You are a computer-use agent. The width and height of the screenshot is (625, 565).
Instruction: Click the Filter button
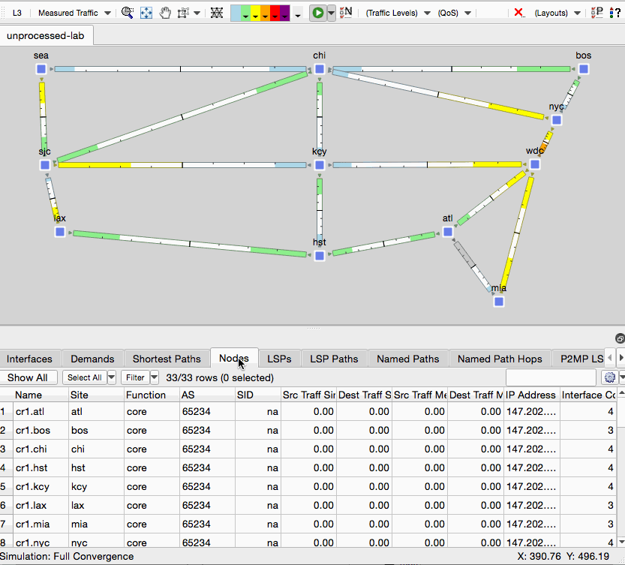[135, 377]
